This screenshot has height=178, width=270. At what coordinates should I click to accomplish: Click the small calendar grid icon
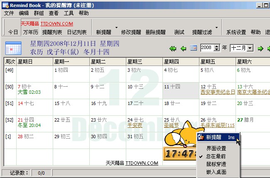(194, 48)
